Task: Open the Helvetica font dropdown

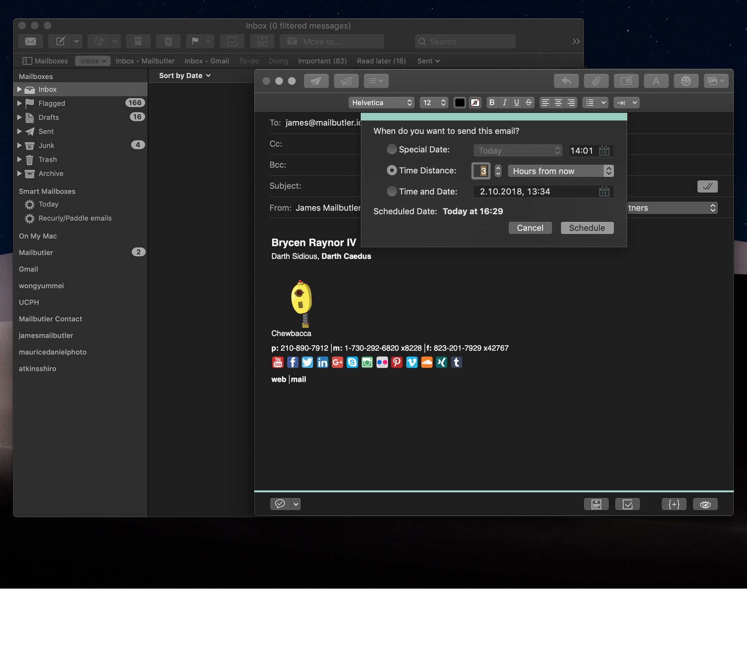Action: pos(381,103)
